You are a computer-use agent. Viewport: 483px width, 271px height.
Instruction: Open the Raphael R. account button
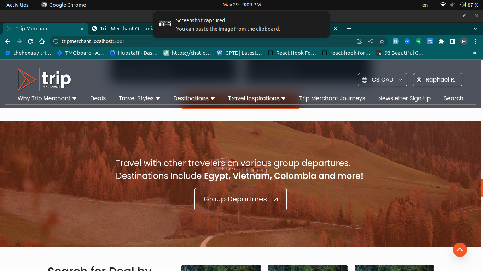click(x=438, y=80)
